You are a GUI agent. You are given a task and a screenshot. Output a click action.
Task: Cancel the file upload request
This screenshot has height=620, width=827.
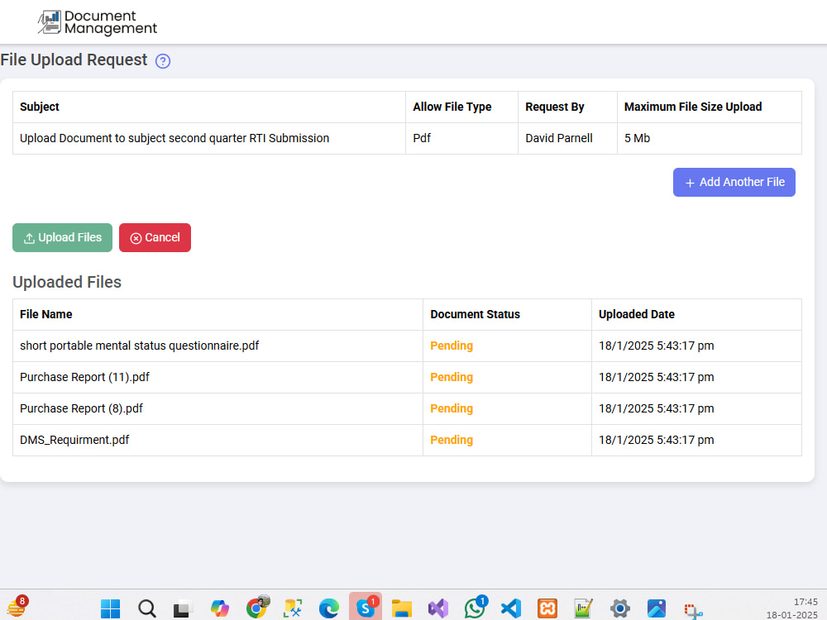click(155, 238)
